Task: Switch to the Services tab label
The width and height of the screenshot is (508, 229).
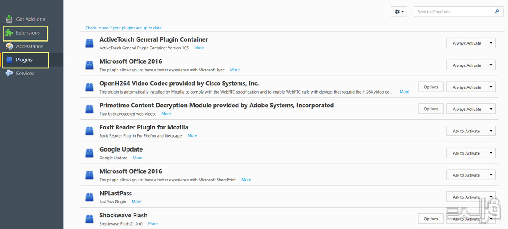Action: click(x=25, y=74)
